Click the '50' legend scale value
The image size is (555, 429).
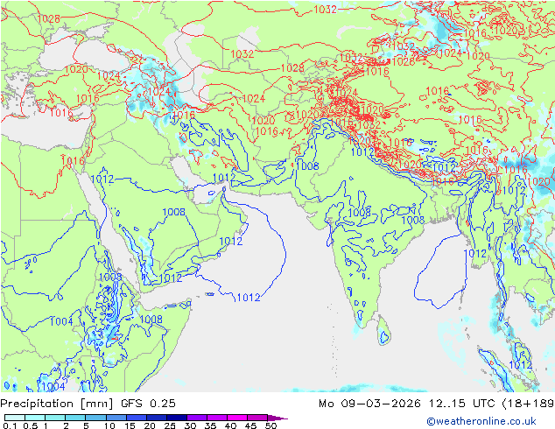point(271,425)
